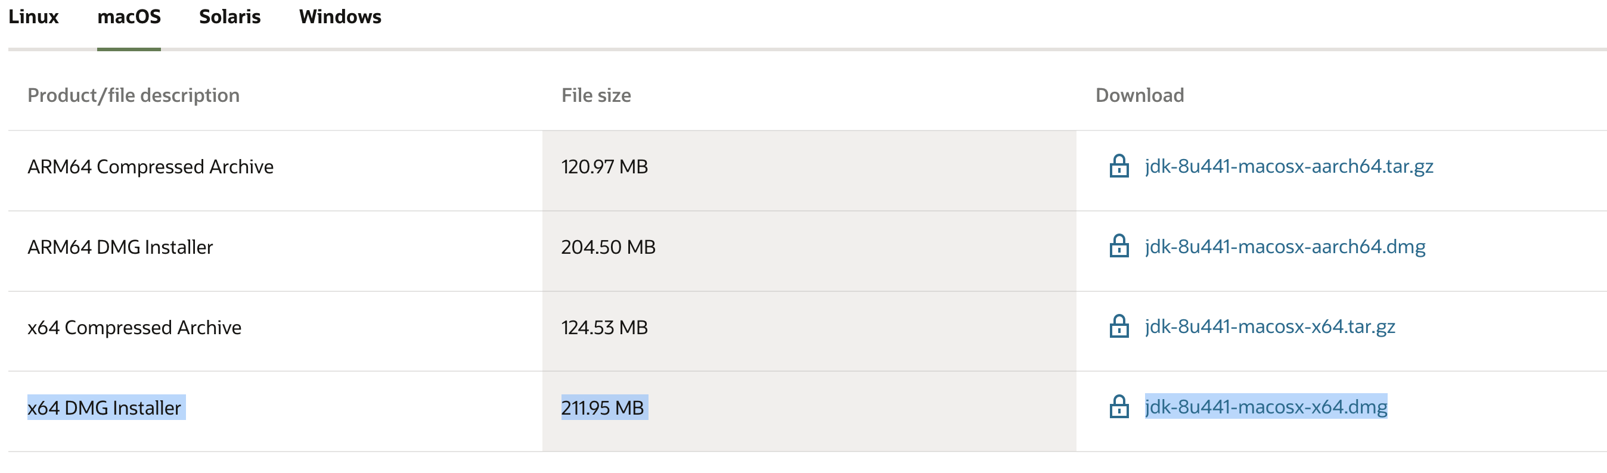
Task: Click the highlighted 211.95 MB file size
Action: (x=602, y=408)
